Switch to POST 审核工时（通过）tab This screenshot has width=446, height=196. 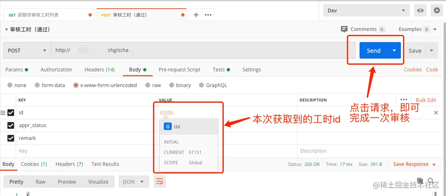(x=141, y=15)
